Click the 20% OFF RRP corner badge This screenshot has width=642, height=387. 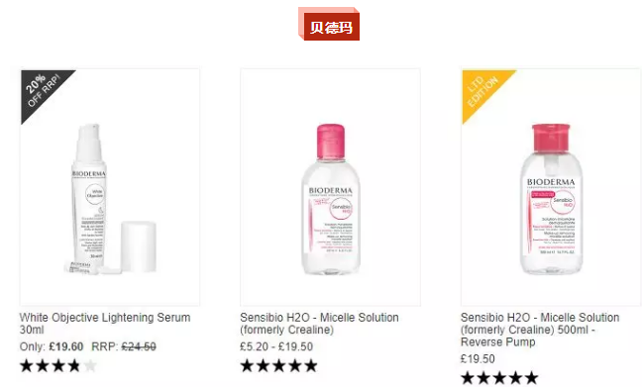[41, 90]
